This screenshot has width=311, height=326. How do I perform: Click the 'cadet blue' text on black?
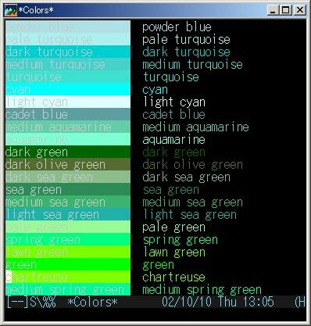click(173, 115)
